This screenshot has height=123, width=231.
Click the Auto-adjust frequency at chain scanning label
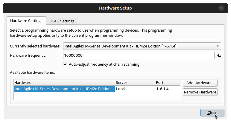[104, 64]
